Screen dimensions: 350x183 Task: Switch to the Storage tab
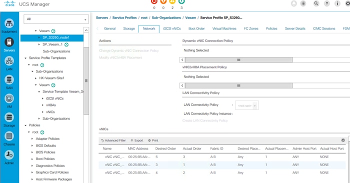tap(129, 28)
